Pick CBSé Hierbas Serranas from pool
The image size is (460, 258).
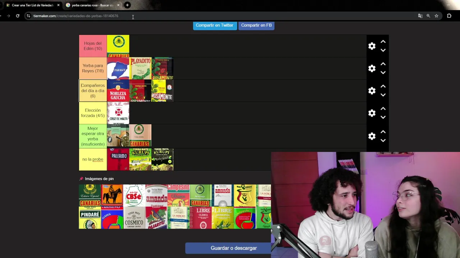[134, 196]
